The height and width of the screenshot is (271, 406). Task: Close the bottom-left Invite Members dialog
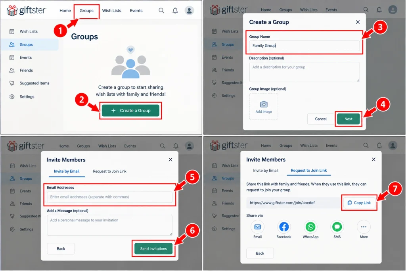(170, 160)
